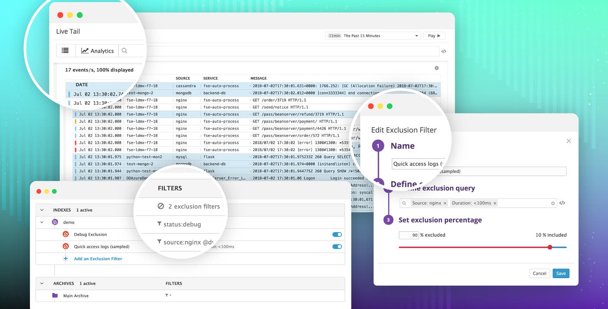
Task: Clear the exclusion query with the ⊗ icon
Action: tap(552, 203)
